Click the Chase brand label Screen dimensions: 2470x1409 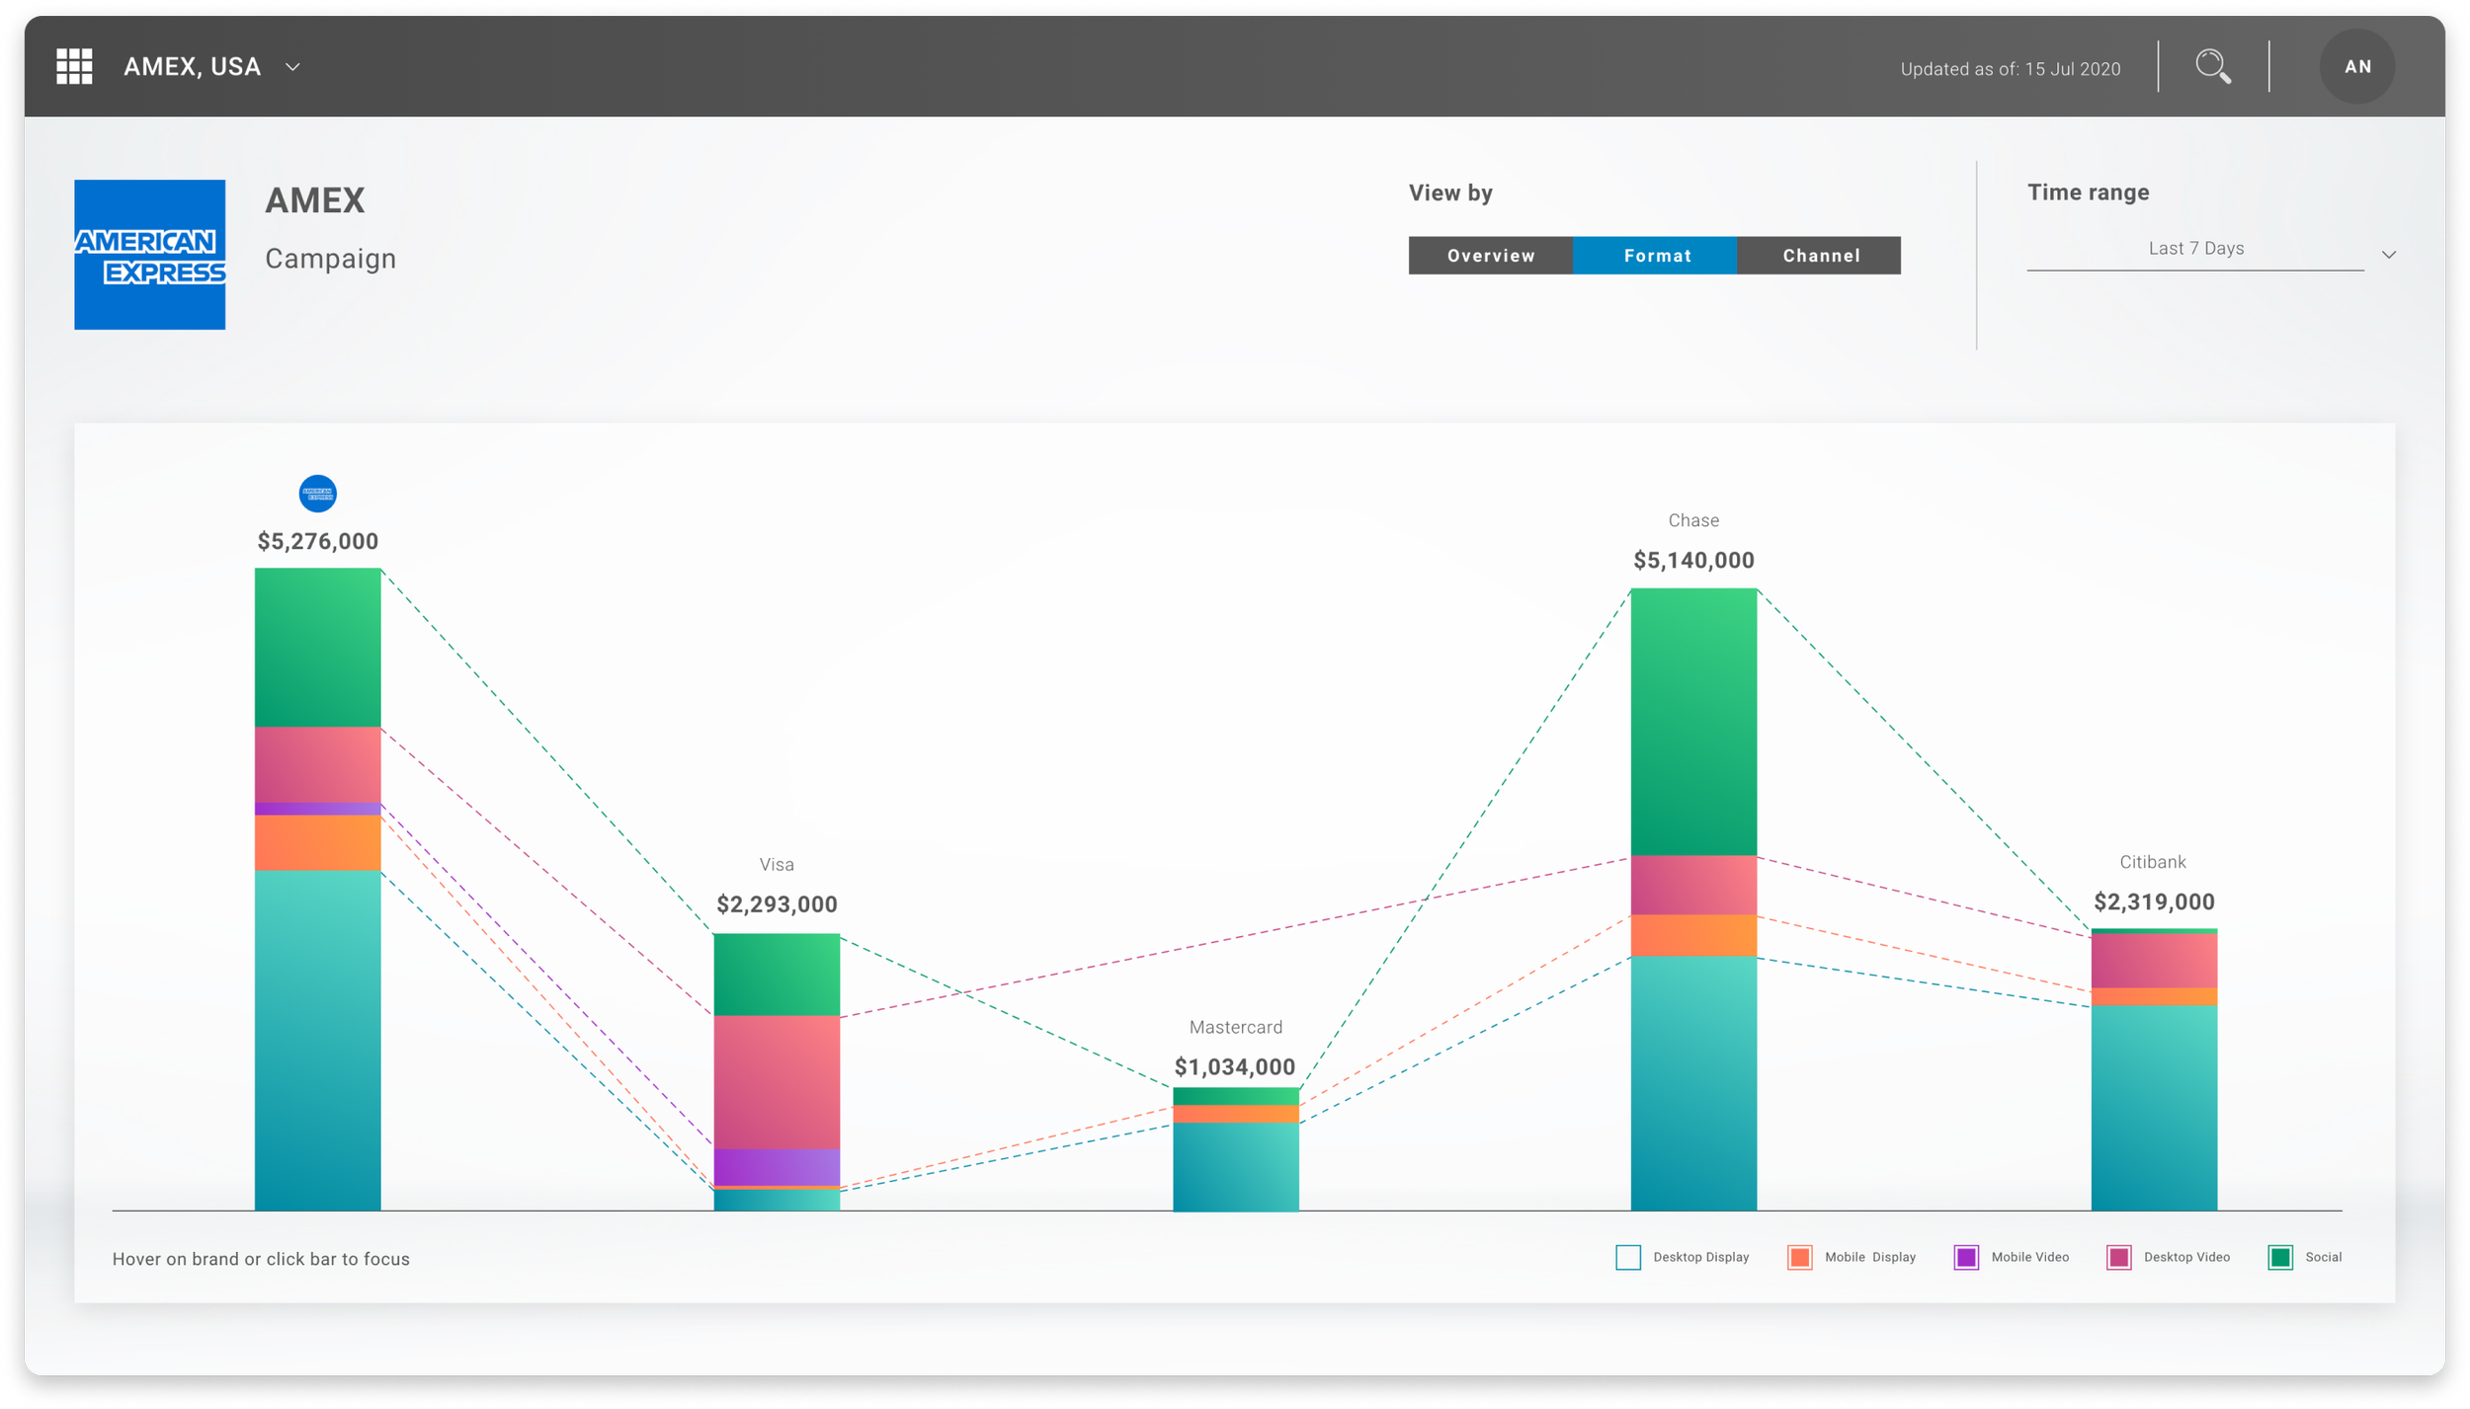click(x=1692, y=520)
